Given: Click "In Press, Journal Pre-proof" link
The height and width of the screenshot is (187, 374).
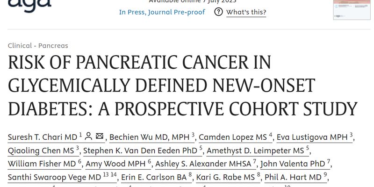Looking at the screenshot, I should click(x=162, y=12).
